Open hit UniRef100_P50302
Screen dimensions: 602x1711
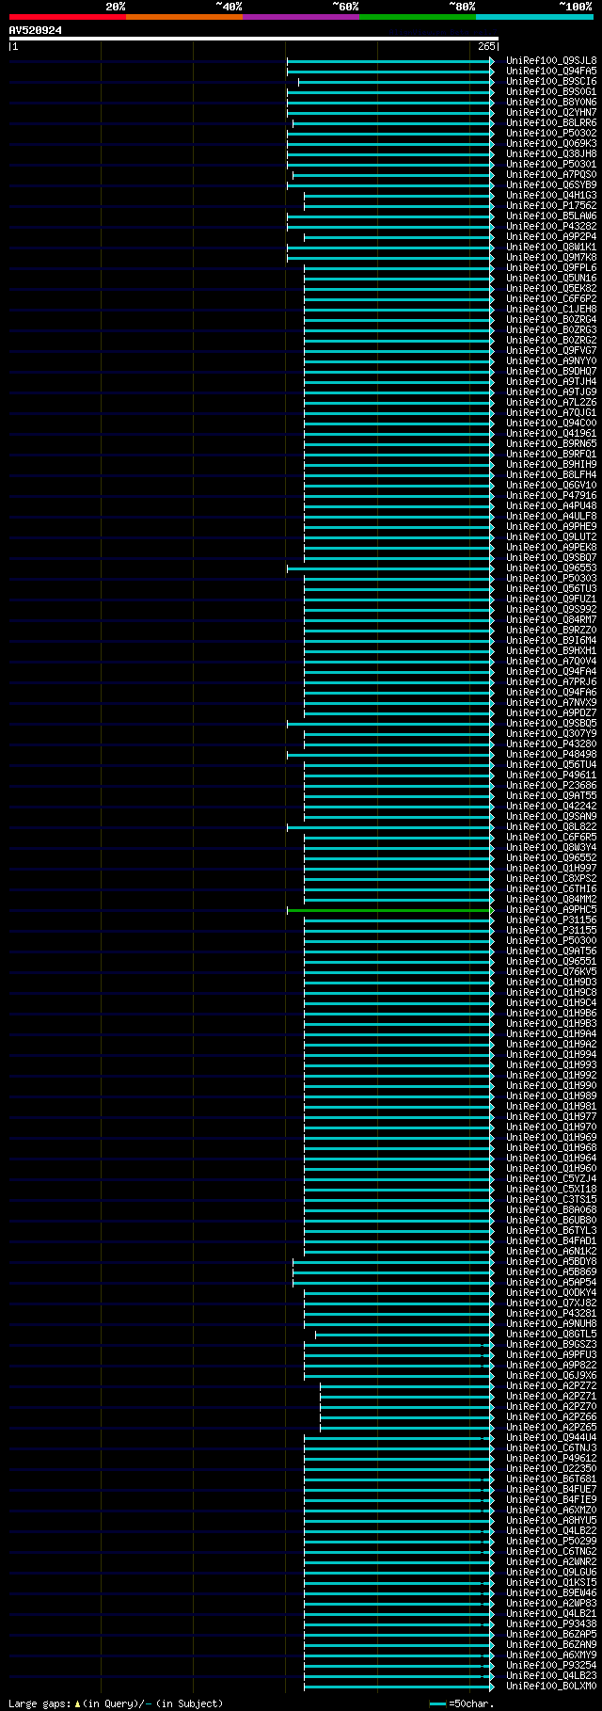click(x=551, y=134)
